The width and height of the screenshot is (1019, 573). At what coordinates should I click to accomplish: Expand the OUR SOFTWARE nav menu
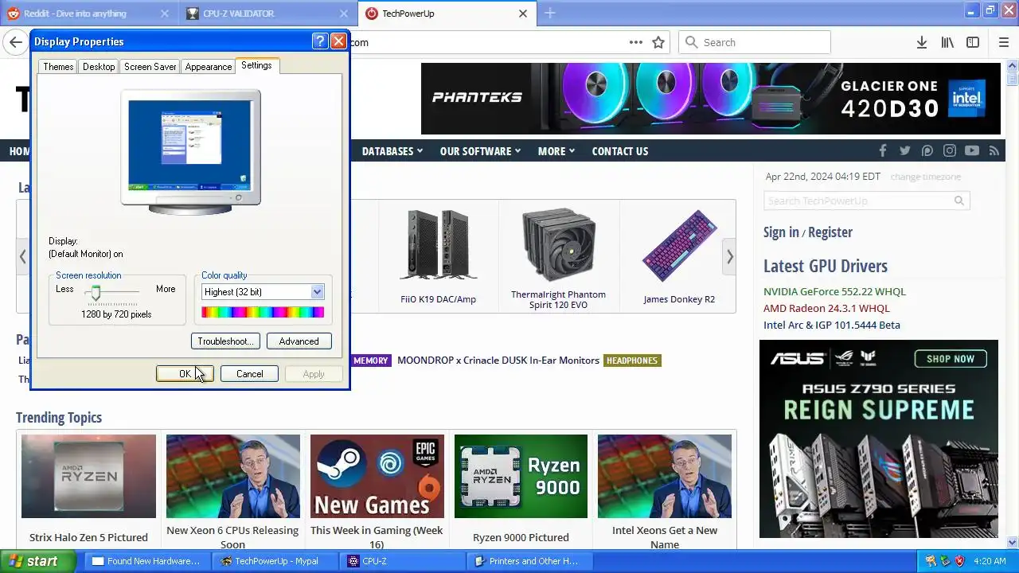pyautogui.click(x=481, y=150)
